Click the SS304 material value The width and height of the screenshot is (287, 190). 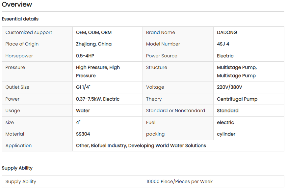[83, 134]
